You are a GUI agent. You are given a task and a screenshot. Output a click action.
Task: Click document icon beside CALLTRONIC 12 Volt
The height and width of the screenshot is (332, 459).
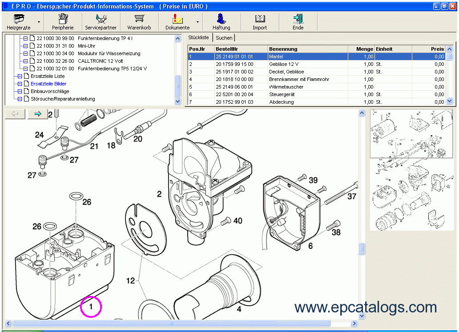click(x=32, y=61)
